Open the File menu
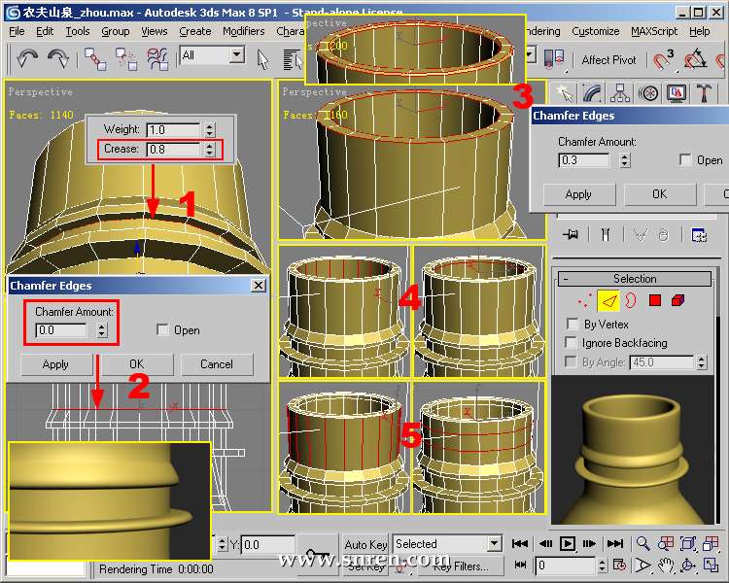 click(x=17, y=31)
